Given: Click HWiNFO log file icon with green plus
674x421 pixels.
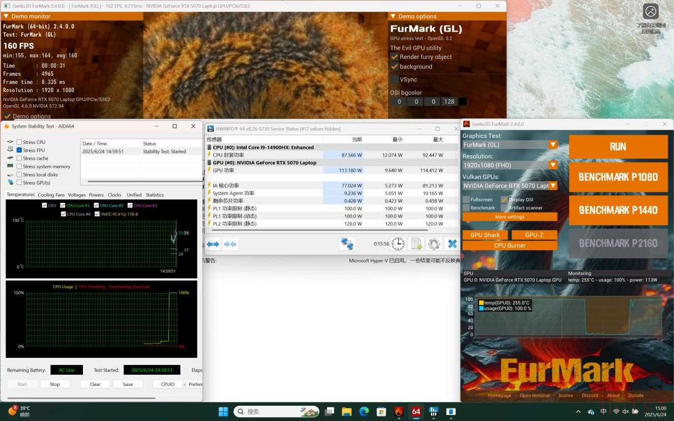Looking at the screenshot, I should (x=417, y=244).
